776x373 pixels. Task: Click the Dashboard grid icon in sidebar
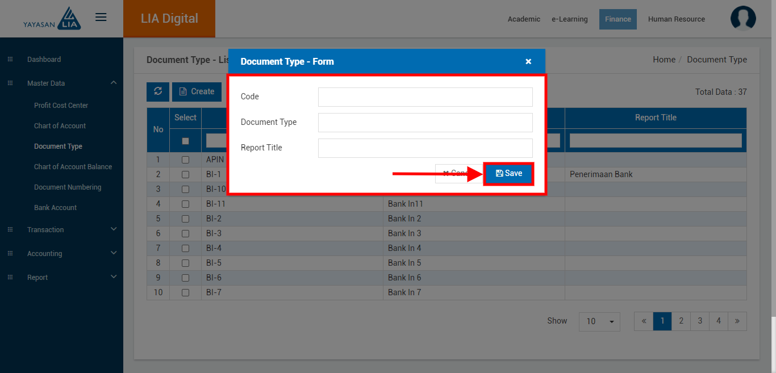(x=10, y=60)
